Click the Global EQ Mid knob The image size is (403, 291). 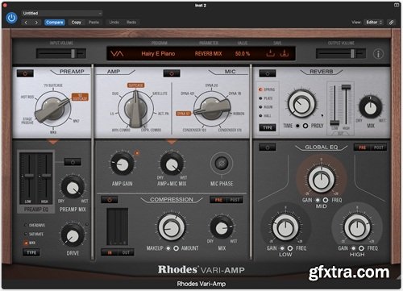(321, 179)
